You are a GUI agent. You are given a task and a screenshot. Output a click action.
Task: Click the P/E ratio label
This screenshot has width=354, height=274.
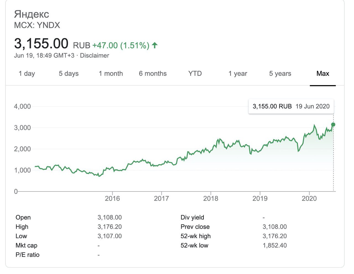(x=27, y=255)
